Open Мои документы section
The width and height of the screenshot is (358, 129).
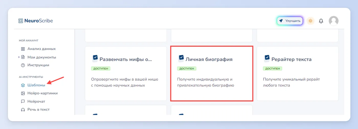pyautogui.click(x=42, y=57)
